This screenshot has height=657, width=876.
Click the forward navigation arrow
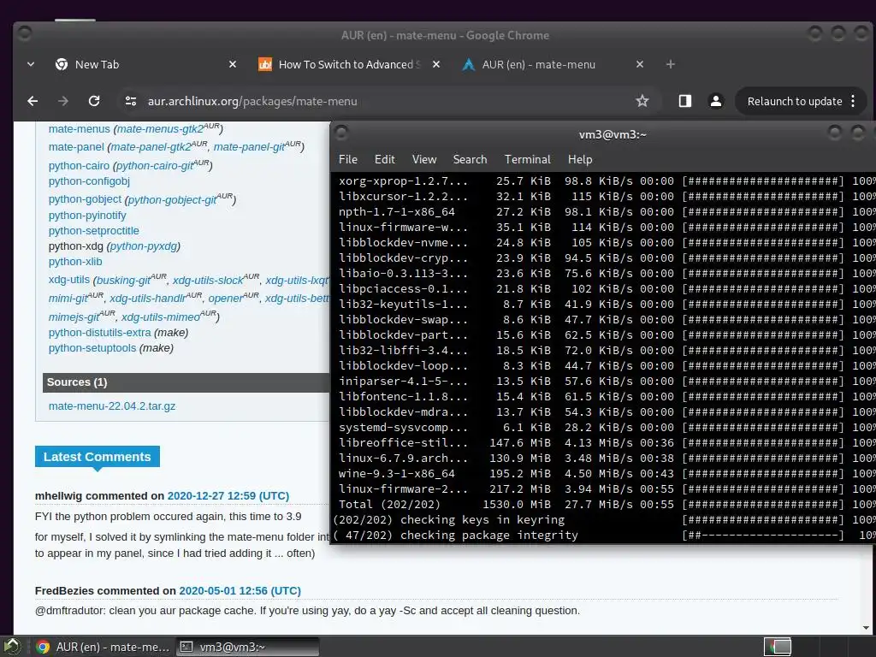click(x=63, y=101)
